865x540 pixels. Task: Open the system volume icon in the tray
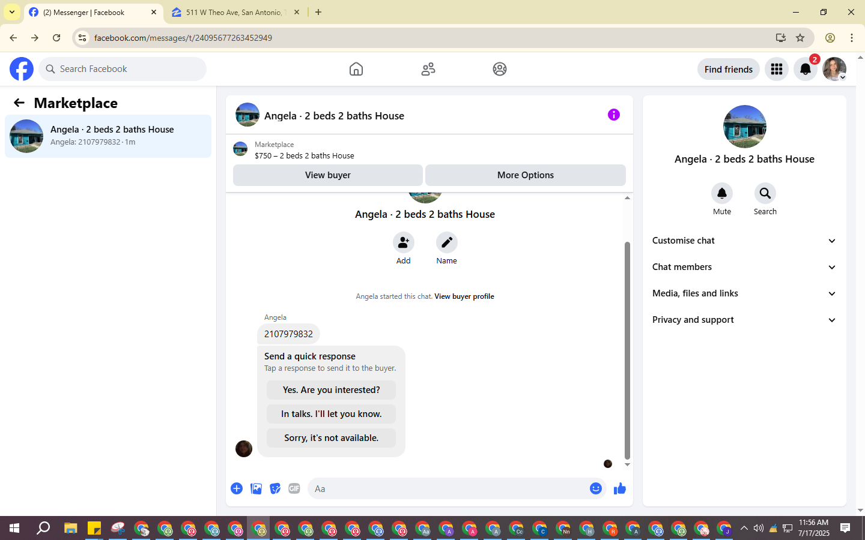[759, 528]
